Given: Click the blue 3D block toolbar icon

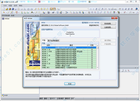Looking at the screenshot, I should (13, 9).
